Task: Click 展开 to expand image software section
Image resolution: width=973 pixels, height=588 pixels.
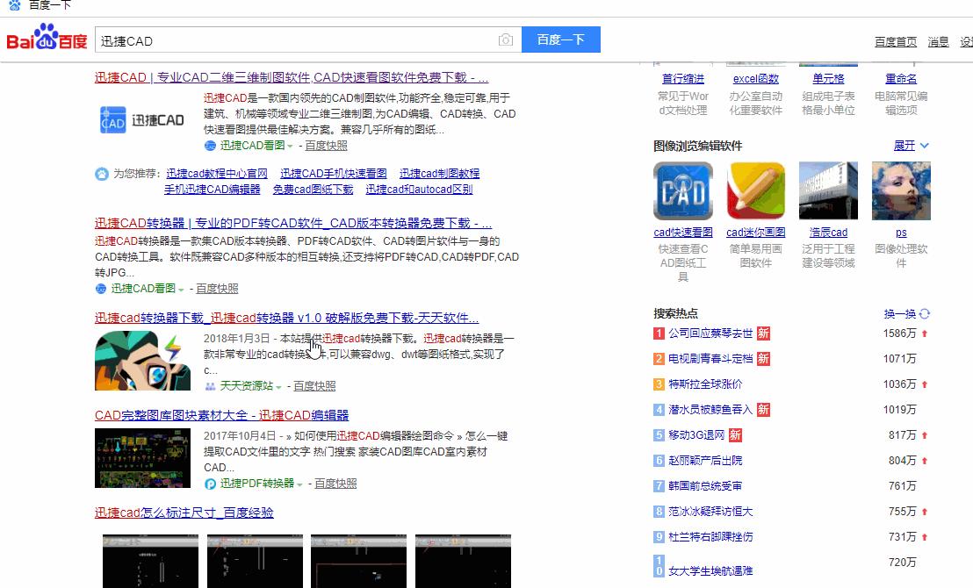Action: 905,146
